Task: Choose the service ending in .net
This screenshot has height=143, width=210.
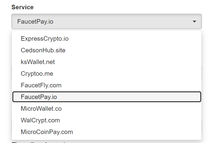Action: (38, 62)
